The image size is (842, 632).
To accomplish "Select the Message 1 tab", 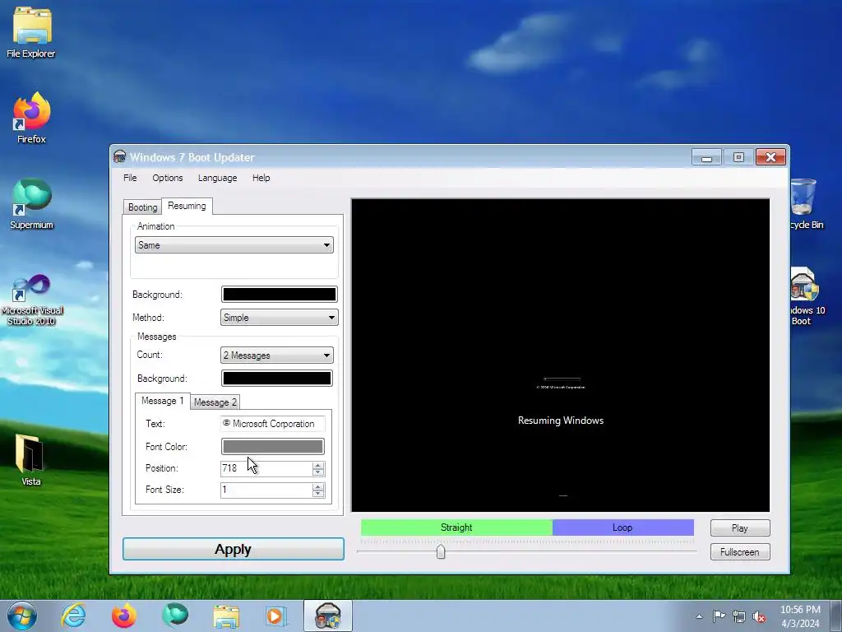I will click(162, 401).
